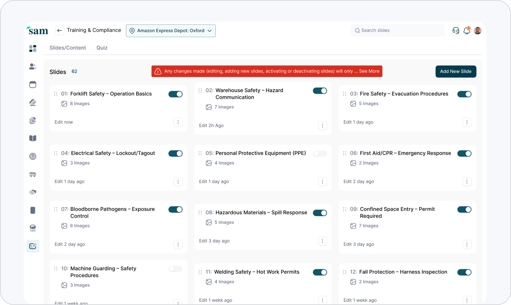Viewport: 511px width, 305px height.
Task: Disable the Forklift Safety slide toggle
Action: point(175,94)
